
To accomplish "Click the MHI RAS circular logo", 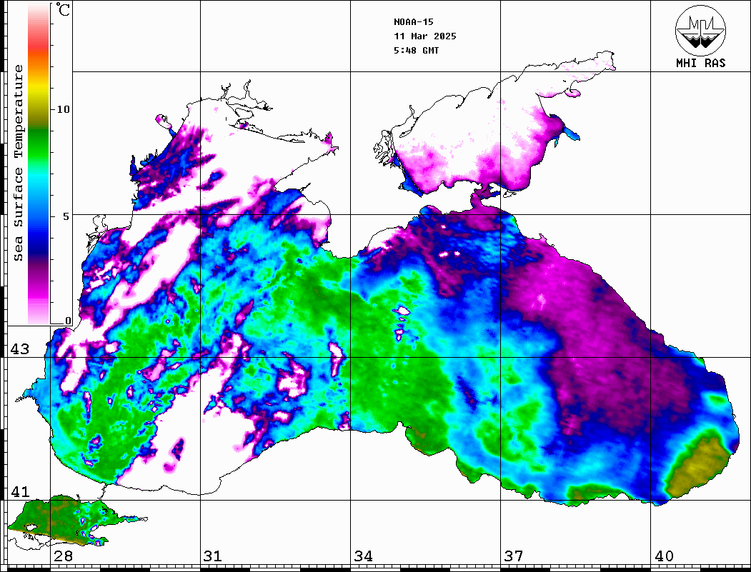I will pos(701,30).
